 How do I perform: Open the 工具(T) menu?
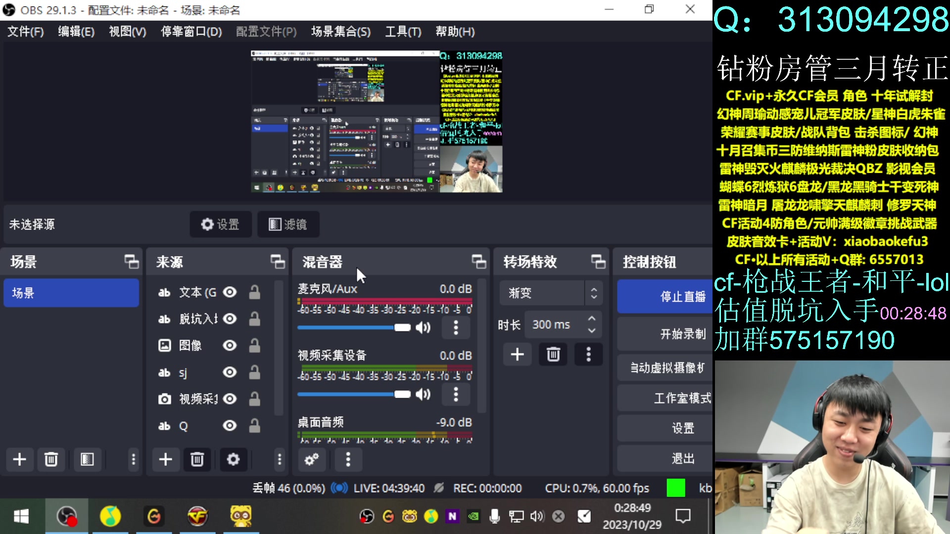(403, 32)
